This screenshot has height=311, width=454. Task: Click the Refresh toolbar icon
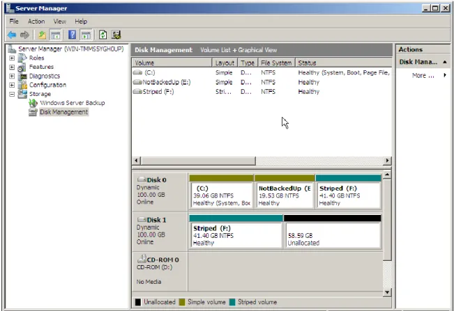[x=103, y=35]
